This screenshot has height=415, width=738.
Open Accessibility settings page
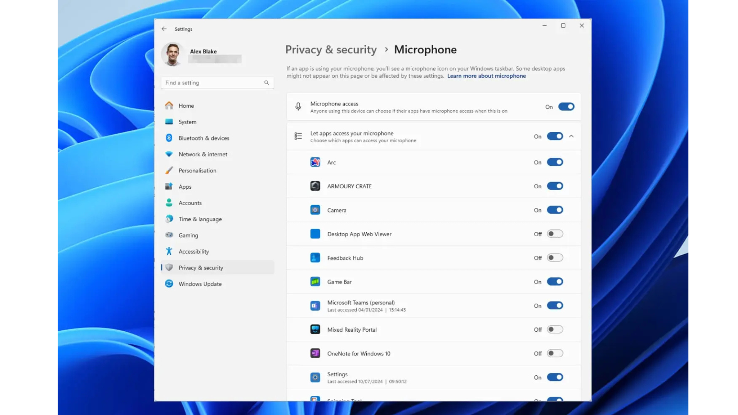click(x=194, y=251)
